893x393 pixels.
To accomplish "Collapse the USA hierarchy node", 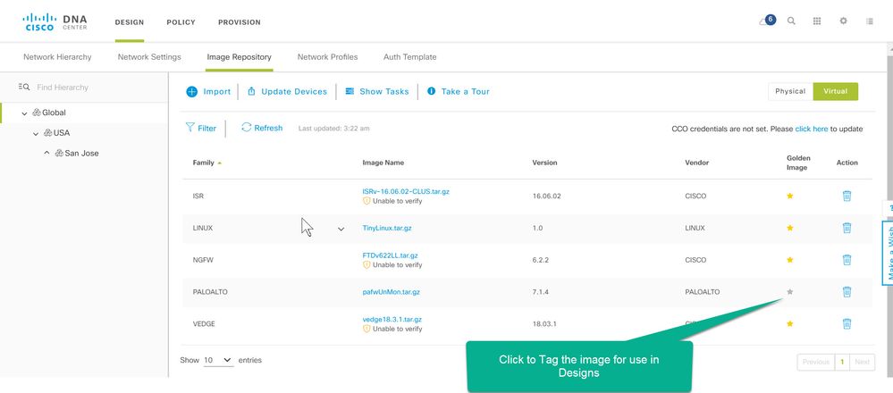I will [36, 134].
